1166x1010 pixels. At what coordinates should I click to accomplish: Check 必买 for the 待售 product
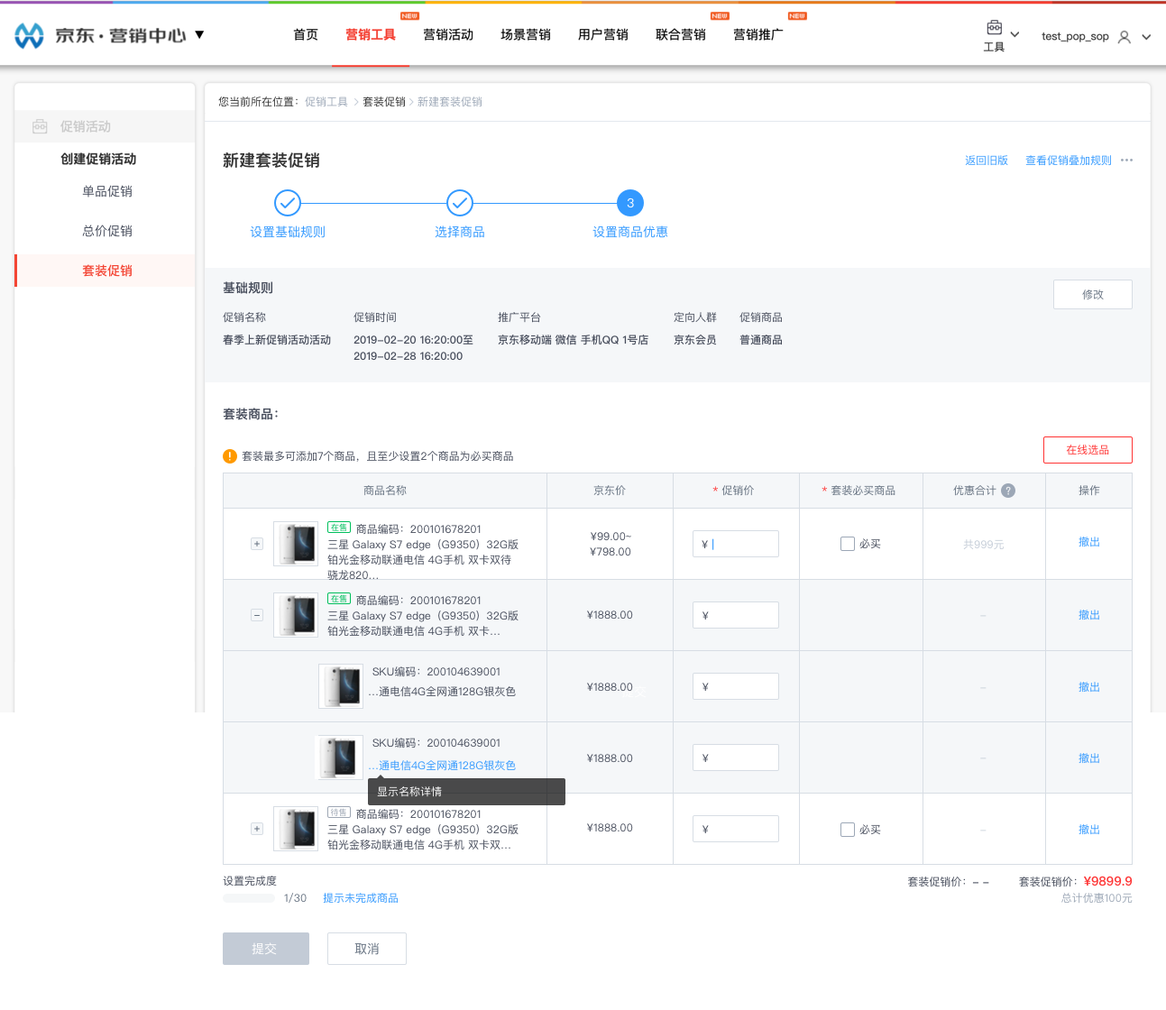[x=848, y=830]
